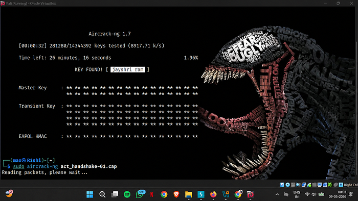Switch to the VirtualBox taskbar icon

pyautogui.click(x=250, y=194)
